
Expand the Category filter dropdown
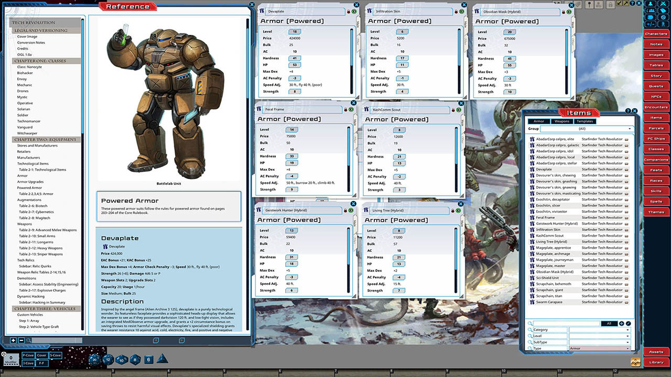pyautogui.click(x=600, y=330)
